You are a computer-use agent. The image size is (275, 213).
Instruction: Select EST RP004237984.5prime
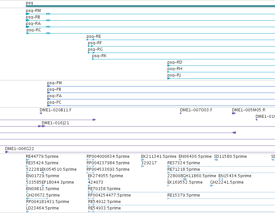coord(108,163)
